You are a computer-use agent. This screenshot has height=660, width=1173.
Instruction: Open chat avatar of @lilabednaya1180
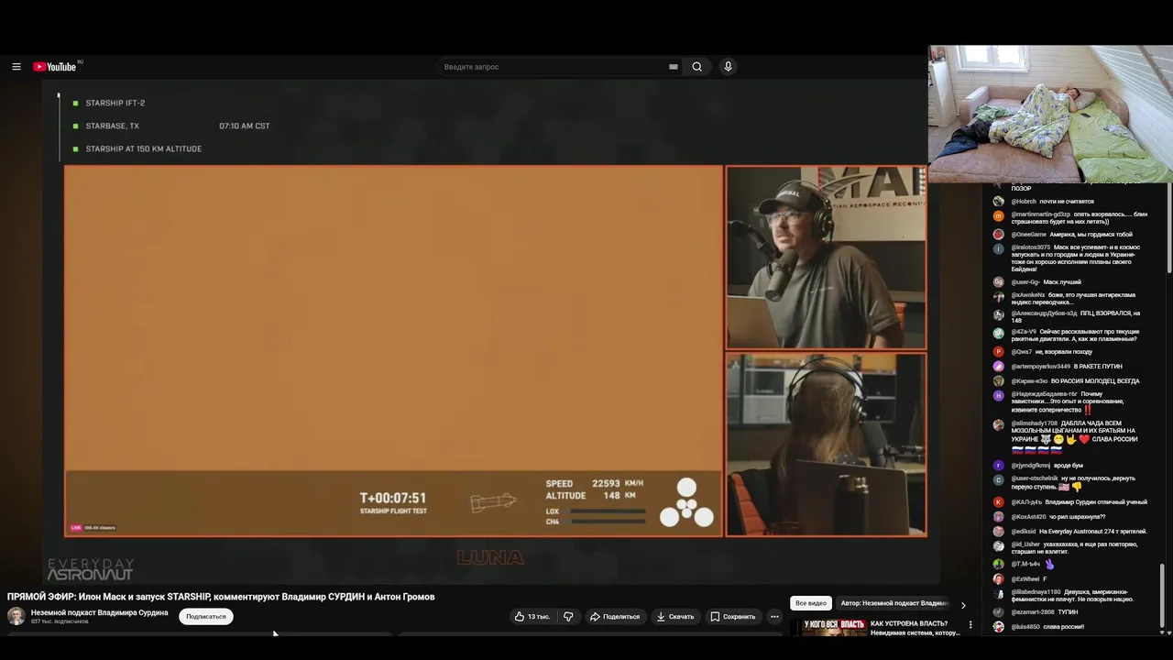[x=999, y=594]
